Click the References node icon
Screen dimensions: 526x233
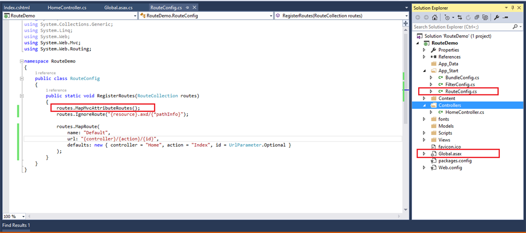tap(433, 57)
